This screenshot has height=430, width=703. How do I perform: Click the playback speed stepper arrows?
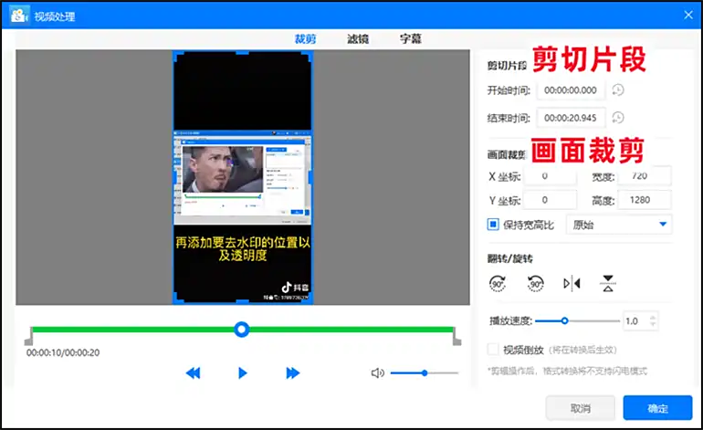click(x=652, y=321)
